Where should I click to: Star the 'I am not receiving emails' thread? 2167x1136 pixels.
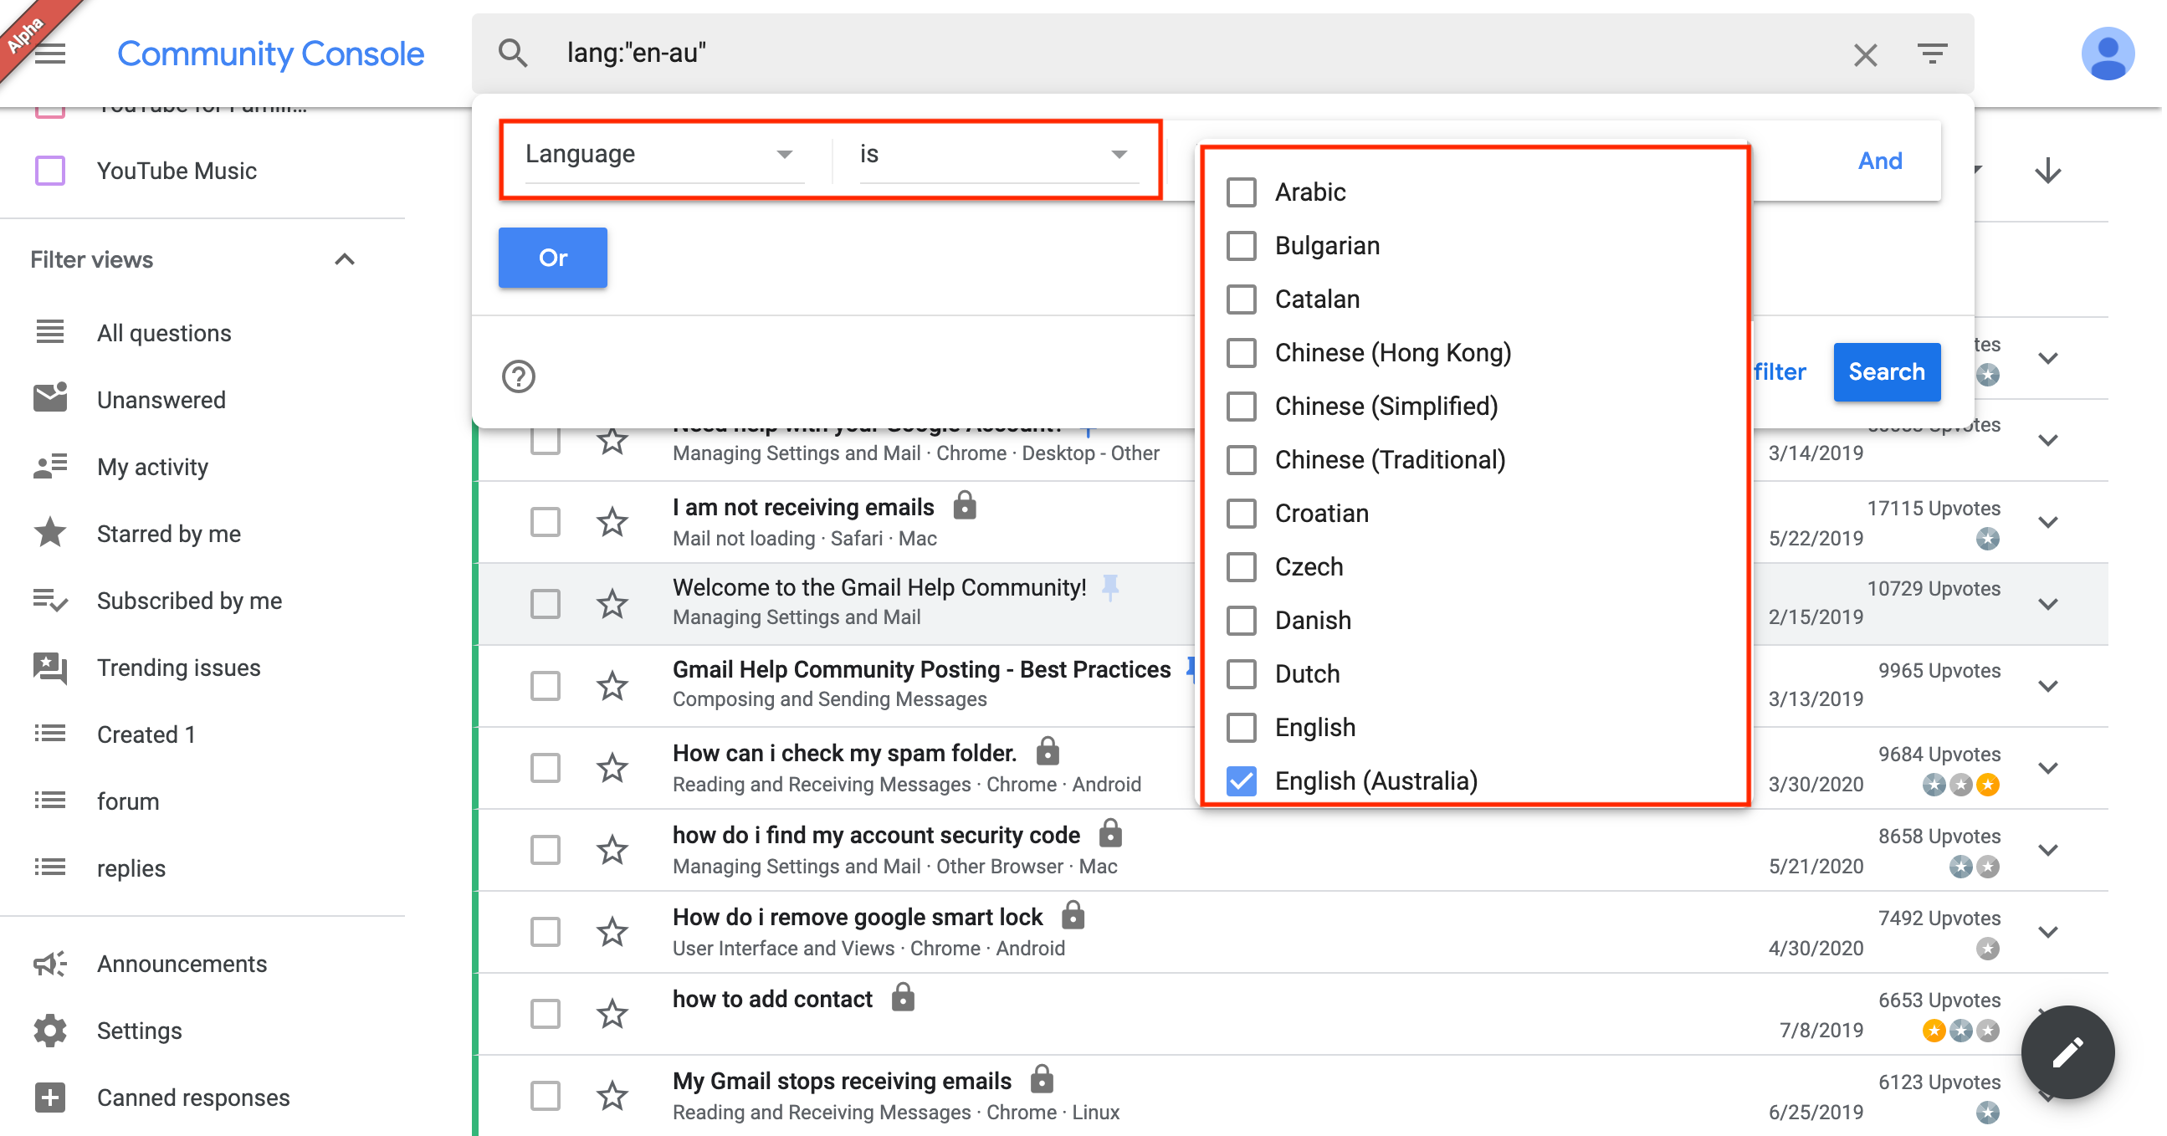pos(612,522)
